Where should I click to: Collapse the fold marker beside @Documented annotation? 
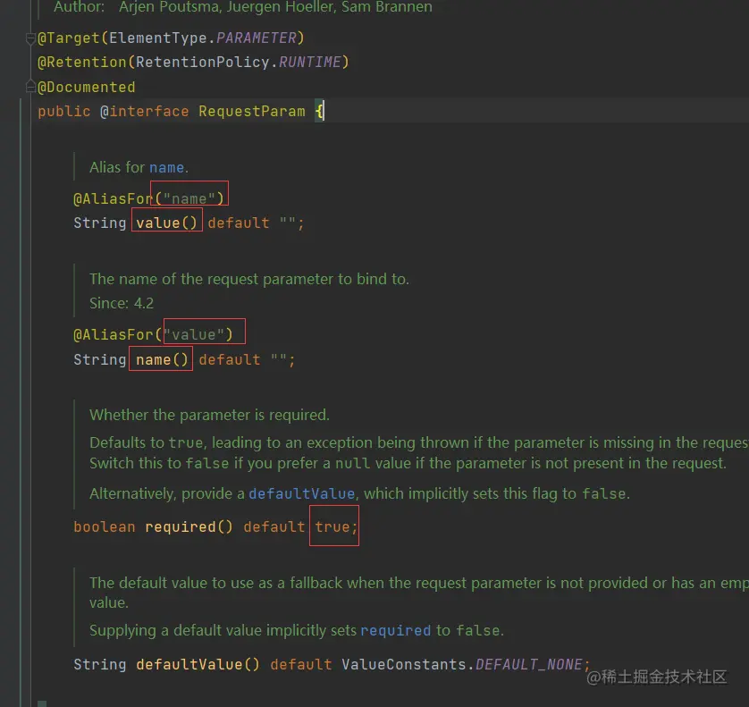pyautogui.click(x=30, y=87)
